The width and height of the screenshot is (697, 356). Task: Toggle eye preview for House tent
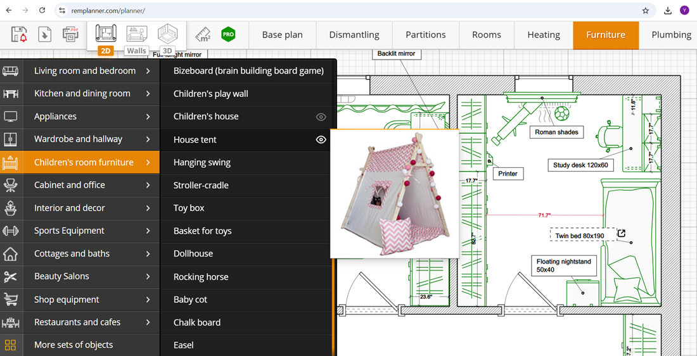[x=321, y=139]
